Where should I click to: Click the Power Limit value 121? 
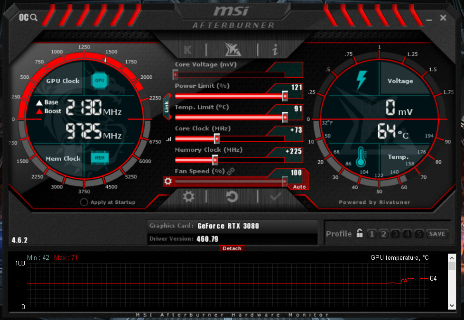[297, 87]
